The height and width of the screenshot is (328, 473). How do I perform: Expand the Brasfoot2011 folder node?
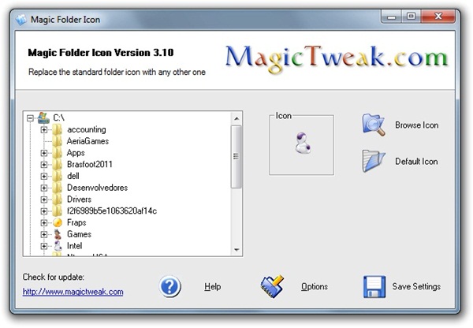tap(44, 165)
